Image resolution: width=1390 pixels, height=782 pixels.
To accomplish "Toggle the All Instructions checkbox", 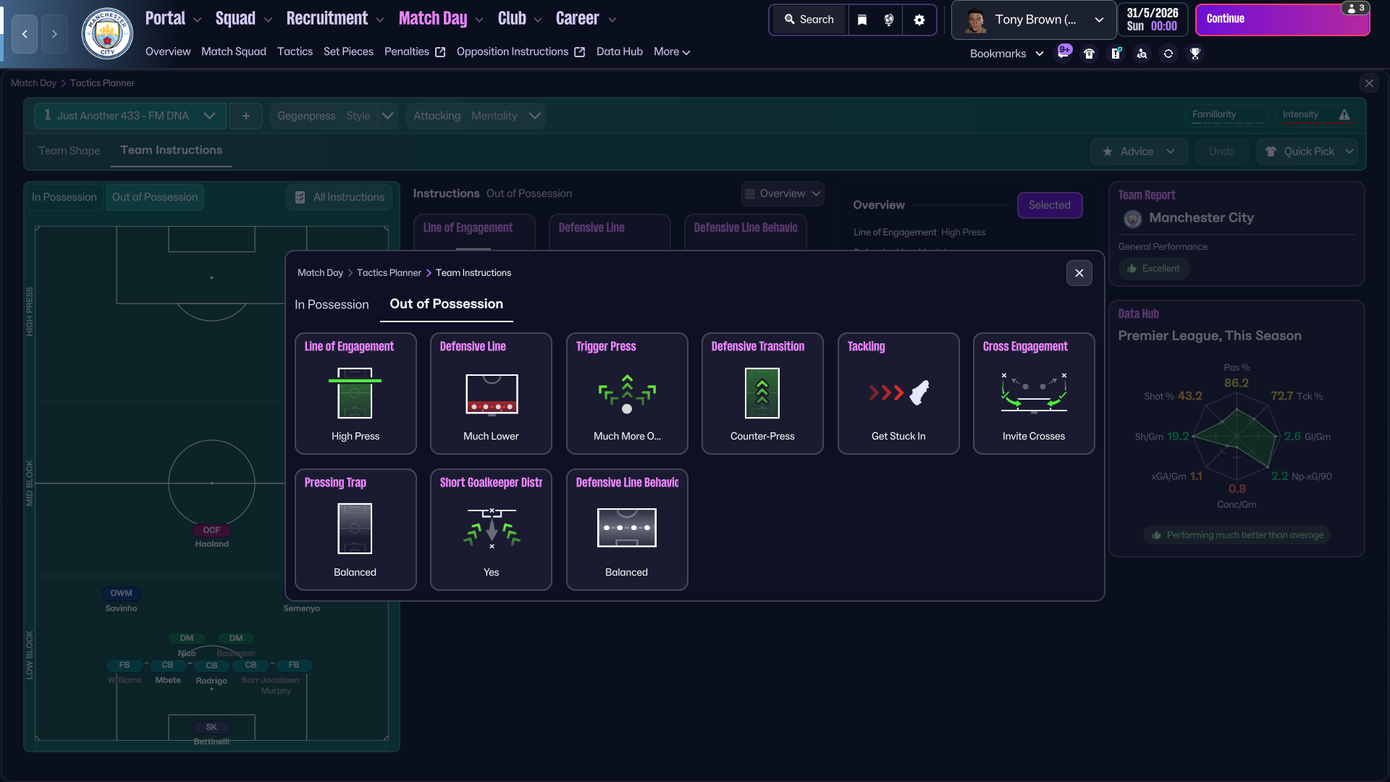I will [x=300, y=197].
